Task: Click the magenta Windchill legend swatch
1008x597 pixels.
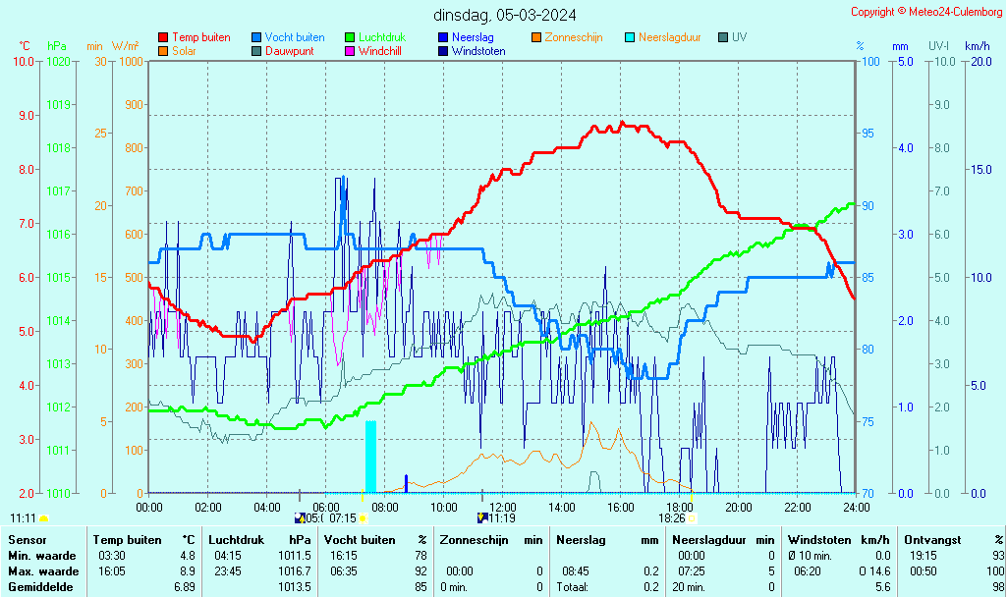Action: [x=350, y=51]
